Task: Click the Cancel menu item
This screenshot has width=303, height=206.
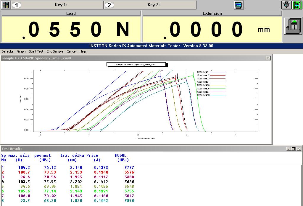Action: coord(71,51)
